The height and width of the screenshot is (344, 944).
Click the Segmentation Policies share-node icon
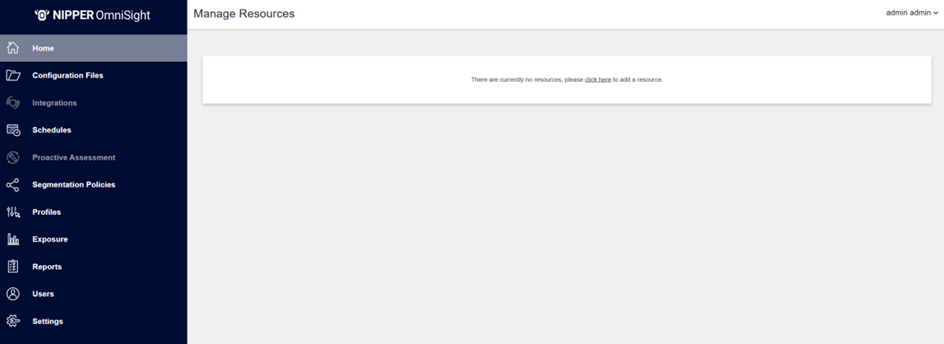[13, 185]
